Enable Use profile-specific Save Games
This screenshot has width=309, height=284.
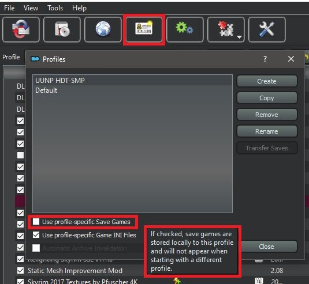pyautogui.click(x=36, y=222)
